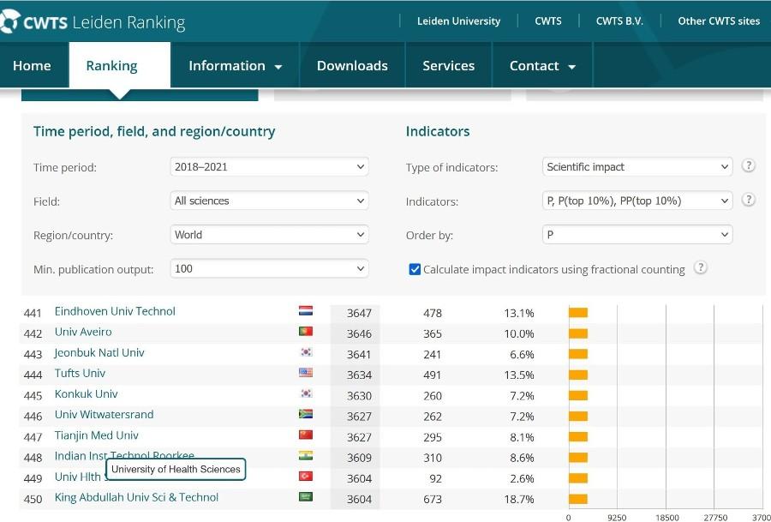Select the Ranking tab
The image size is (771, 522).
[x=120, y=65]
